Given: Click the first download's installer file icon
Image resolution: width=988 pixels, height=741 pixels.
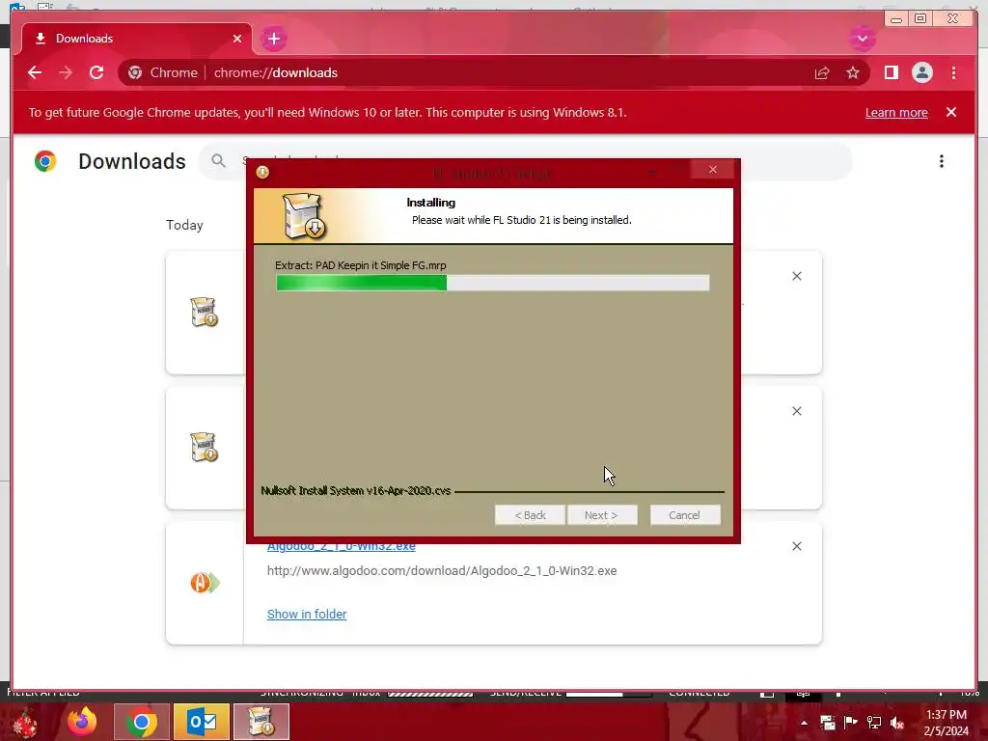Looking at the screenshot, I should click(x=204, y=312).
